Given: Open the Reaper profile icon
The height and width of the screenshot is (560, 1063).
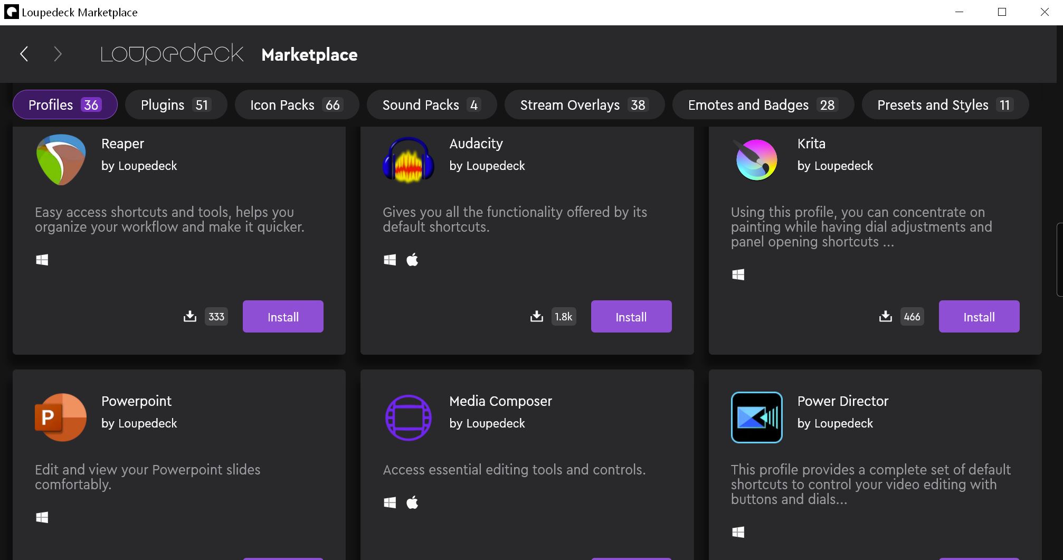Looking at the screenshot, I should pyautogui.click(x=61, y=159).
